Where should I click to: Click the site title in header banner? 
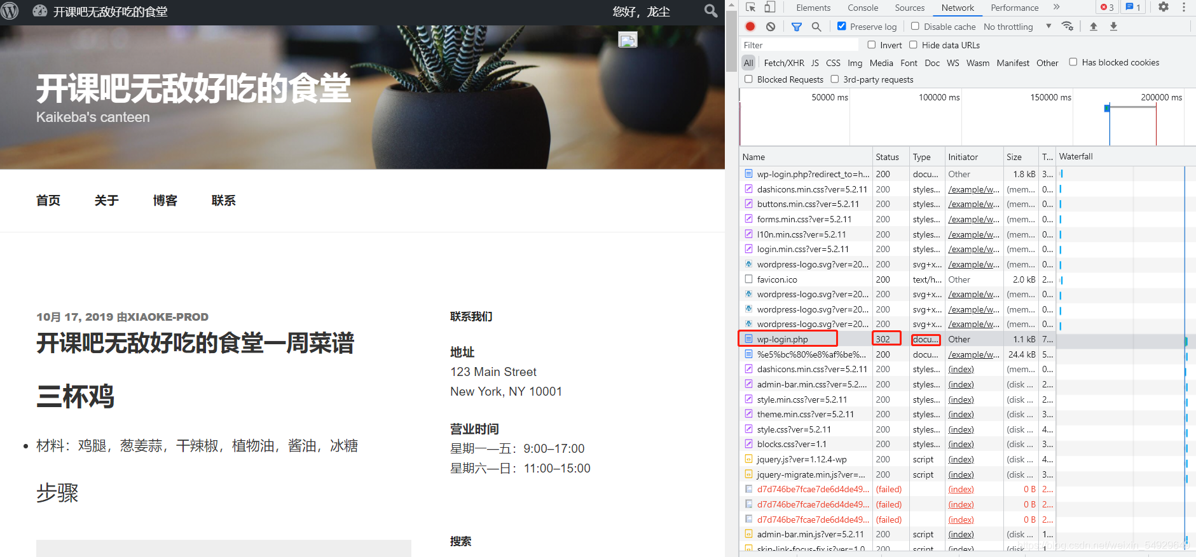193,88
